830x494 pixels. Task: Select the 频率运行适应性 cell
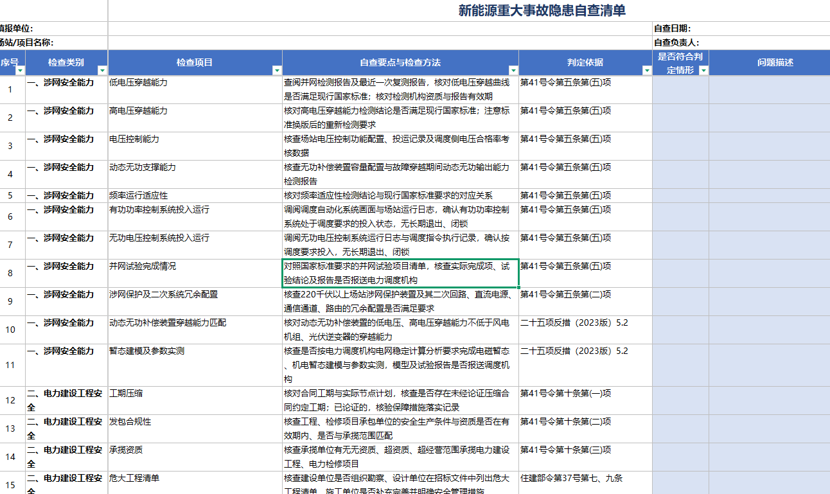195,195
